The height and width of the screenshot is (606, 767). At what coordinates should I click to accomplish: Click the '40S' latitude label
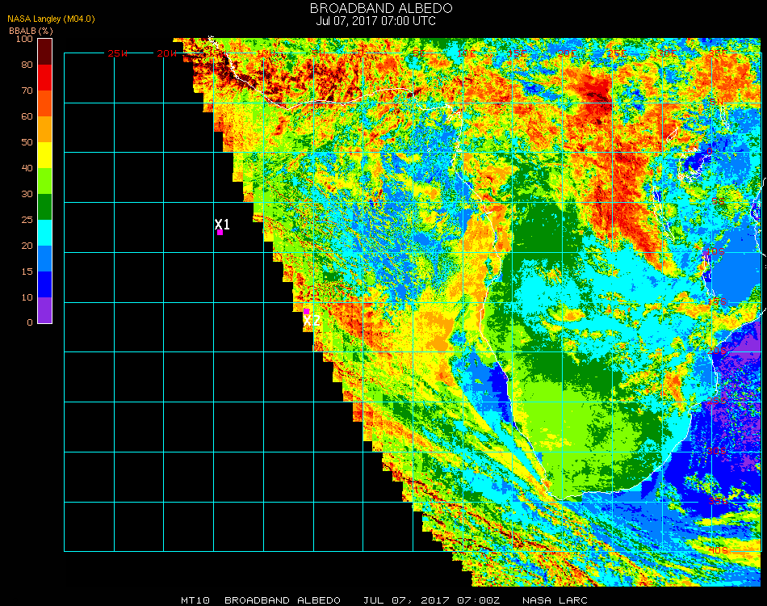tap(718, 551)
